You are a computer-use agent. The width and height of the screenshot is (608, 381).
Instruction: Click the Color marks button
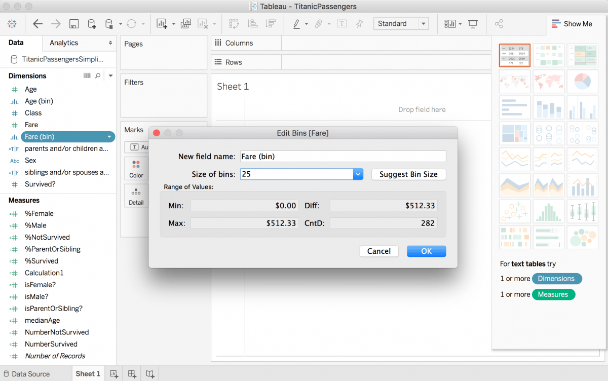click(x=136, y=169)
